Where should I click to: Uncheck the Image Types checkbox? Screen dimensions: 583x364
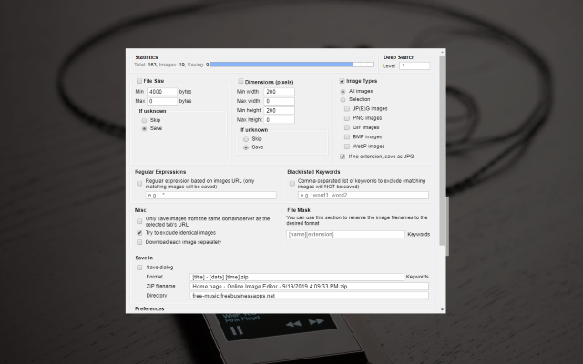(342, 82)
